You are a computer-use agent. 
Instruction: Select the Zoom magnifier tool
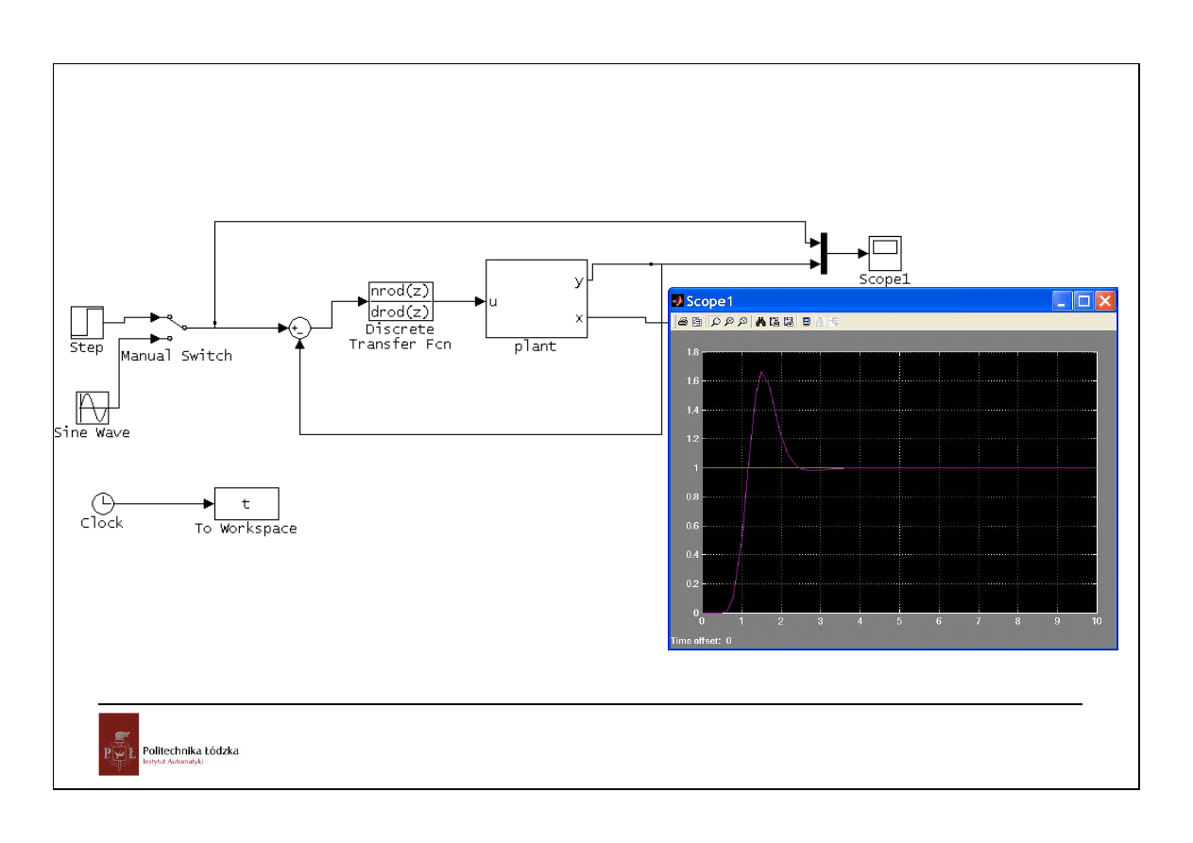716,322
